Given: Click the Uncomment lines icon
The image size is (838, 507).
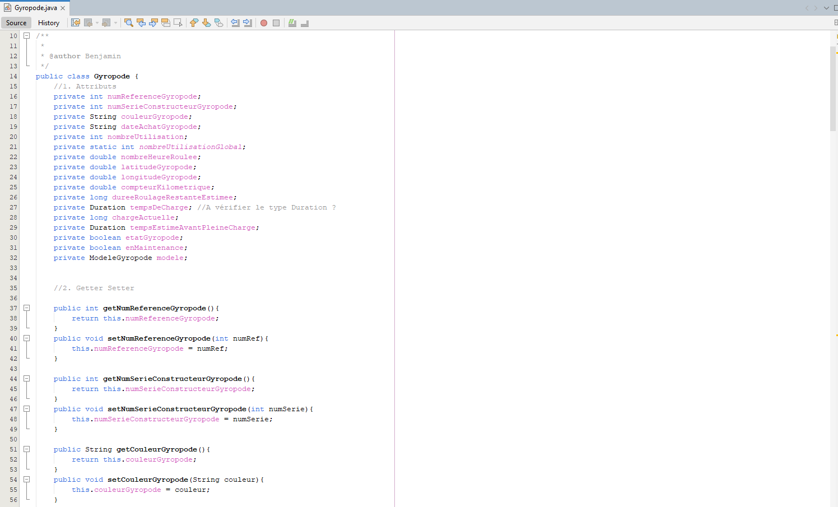Looking at the screenshot, I should coord(305,23).
